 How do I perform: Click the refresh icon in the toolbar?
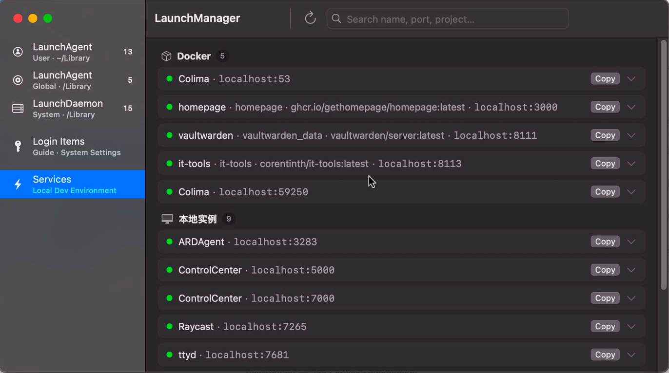[x=310, y=19]
